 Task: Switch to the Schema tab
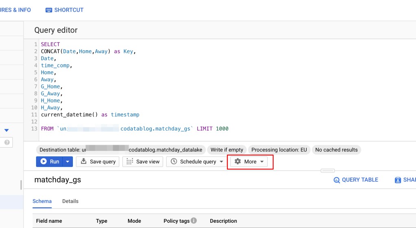point(42,201)
